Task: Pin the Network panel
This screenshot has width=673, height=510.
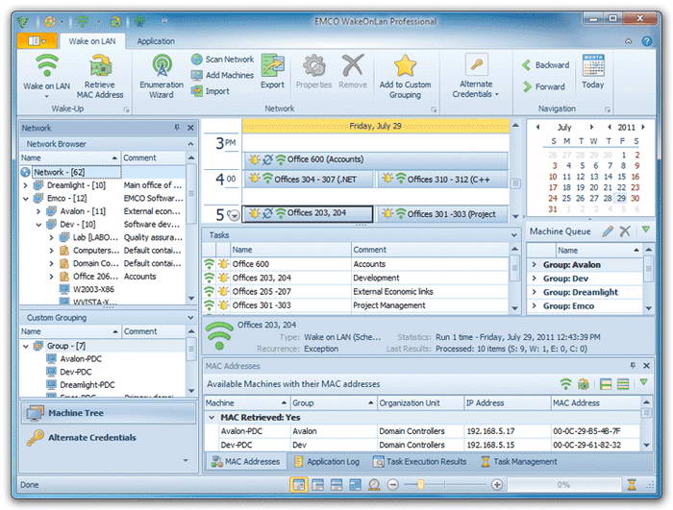Action: (x=177, y=128)
